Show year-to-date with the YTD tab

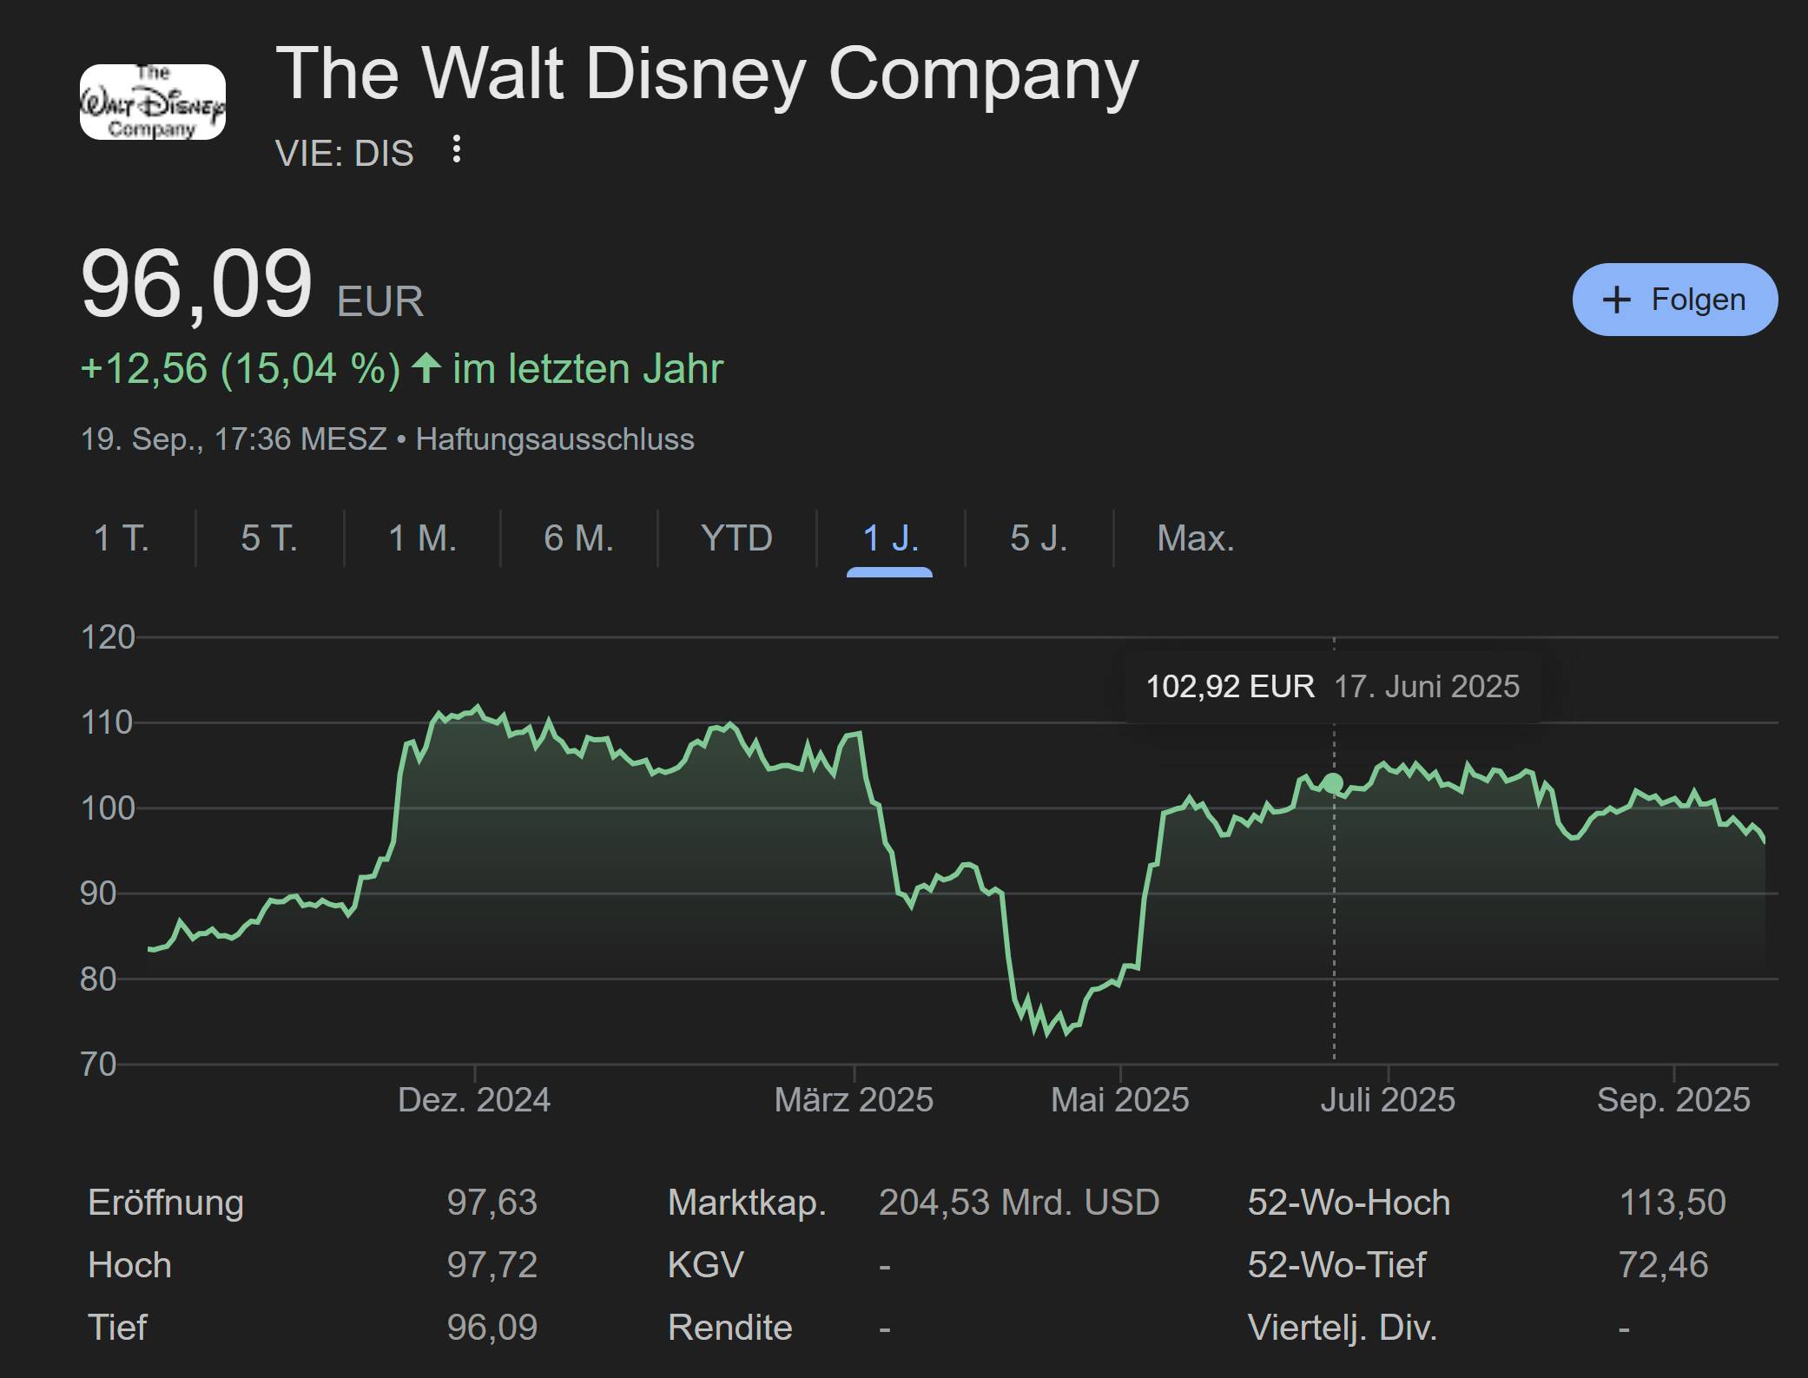point(736,538)
